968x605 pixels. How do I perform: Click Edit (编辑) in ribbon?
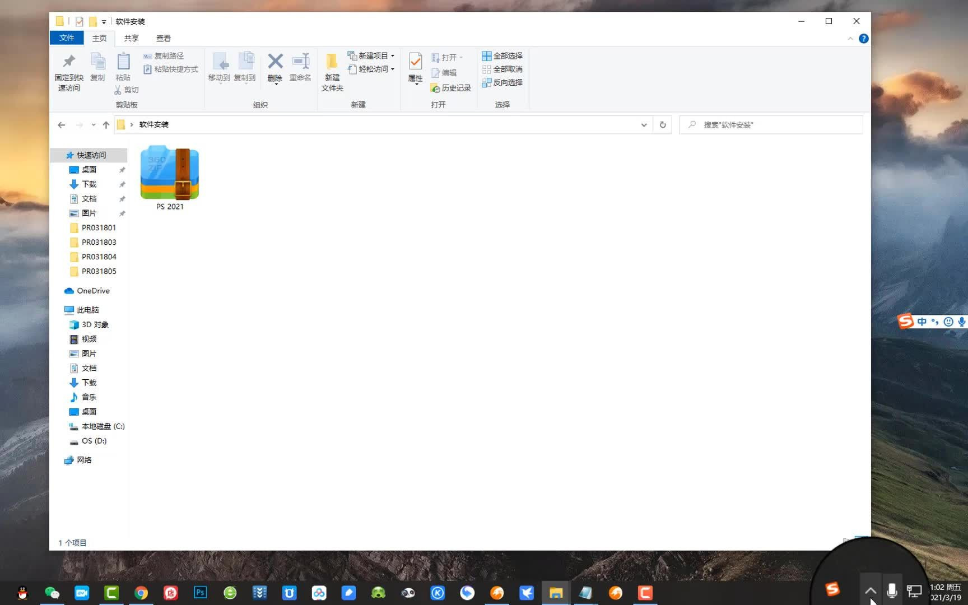coord(444,73)
